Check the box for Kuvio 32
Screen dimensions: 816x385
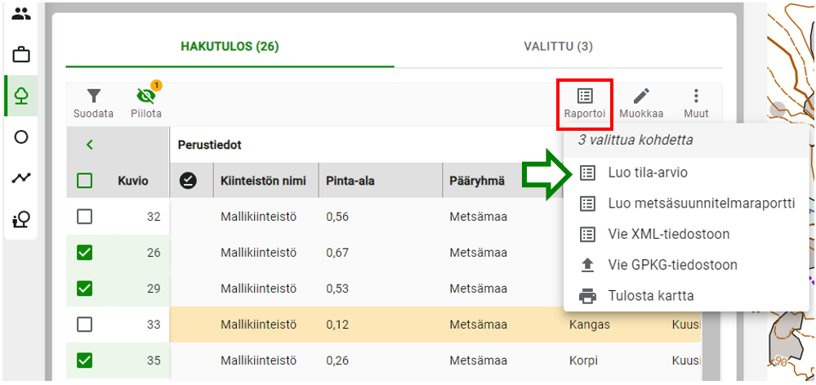coord(84,216)
